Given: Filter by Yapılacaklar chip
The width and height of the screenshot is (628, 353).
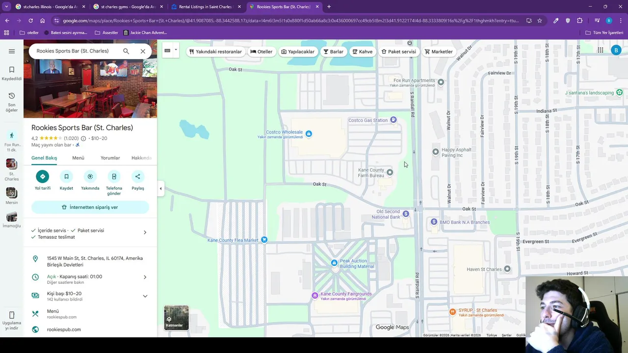Looking at the screenshot, I should (x=298, y=51).
